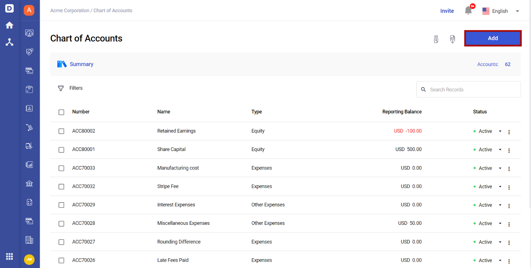Open the Dashboard gauge icon
The width and height of the screenshot is (531, 268).
point(29,33)
